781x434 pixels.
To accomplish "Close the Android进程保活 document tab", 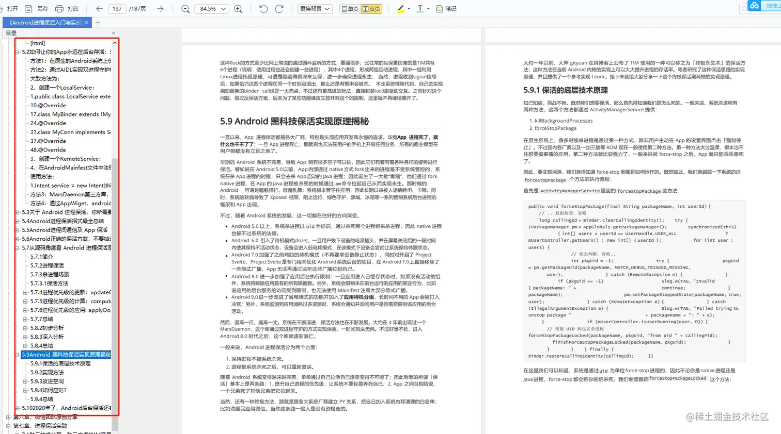I will pos(86,23).
